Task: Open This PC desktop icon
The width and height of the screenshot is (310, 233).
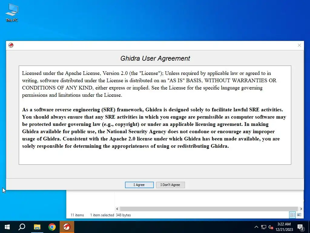Action: [12, 12]
